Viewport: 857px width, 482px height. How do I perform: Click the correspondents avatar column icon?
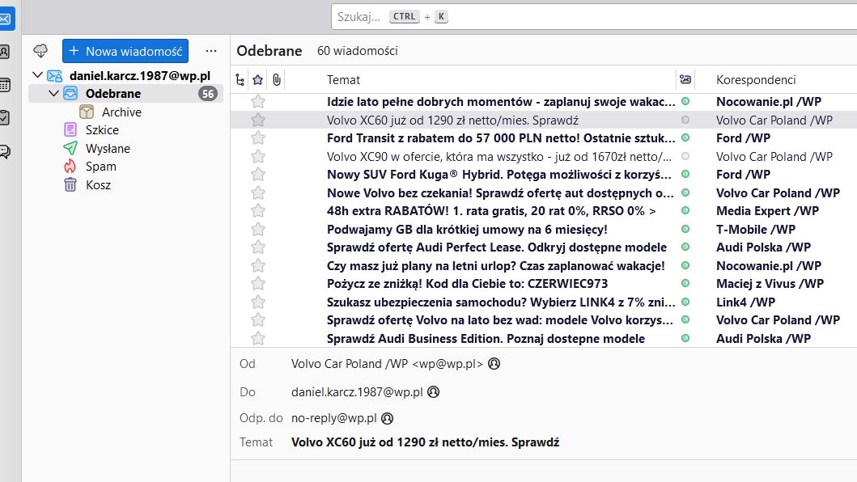tap(685, 79)
